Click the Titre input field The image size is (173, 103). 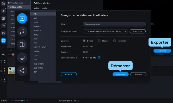click(x=114, y=24)
